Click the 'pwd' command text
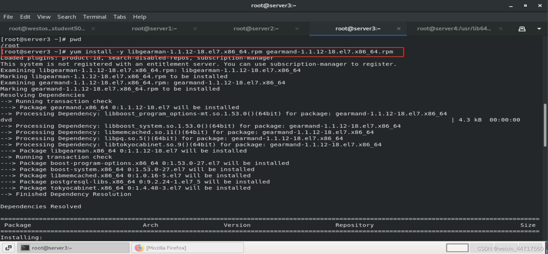Viewport: 548px width, 254px height. pos(75,39)
